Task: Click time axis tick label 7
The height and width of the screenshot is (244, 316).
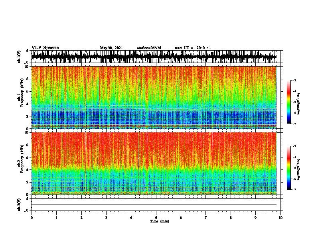Action: [x=206, y=218]
